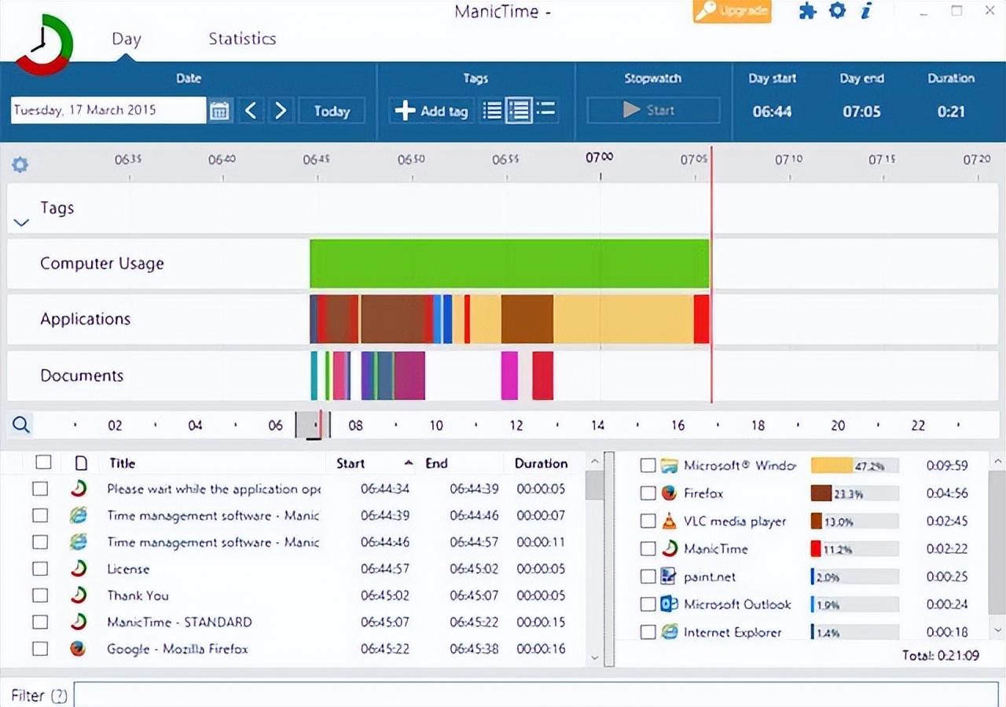Go to the next day arrow
The height and width of the screenshot is (707, 1006).
[x=281, y=111]
